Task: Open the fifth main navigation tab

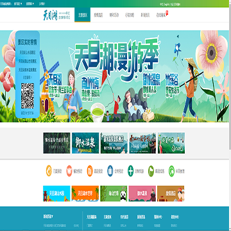Action: 145,15
